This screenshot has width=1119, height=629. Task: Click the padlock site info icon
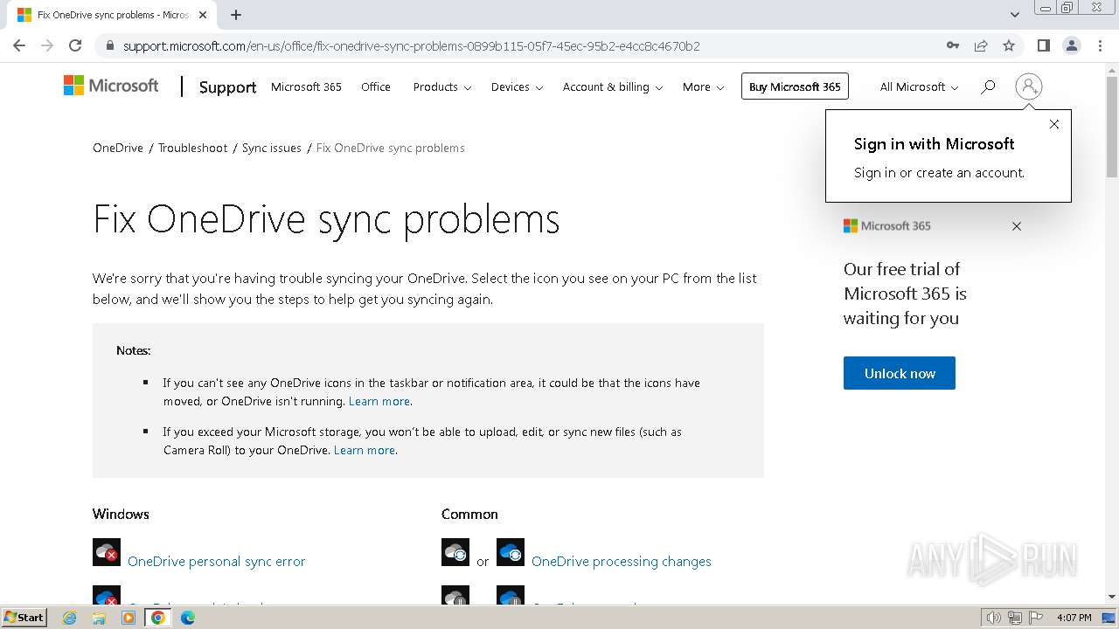click(x=110, y=46)
